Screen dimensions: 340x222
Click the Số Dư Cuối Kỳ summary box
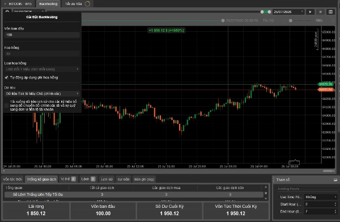tap(169, 210)
